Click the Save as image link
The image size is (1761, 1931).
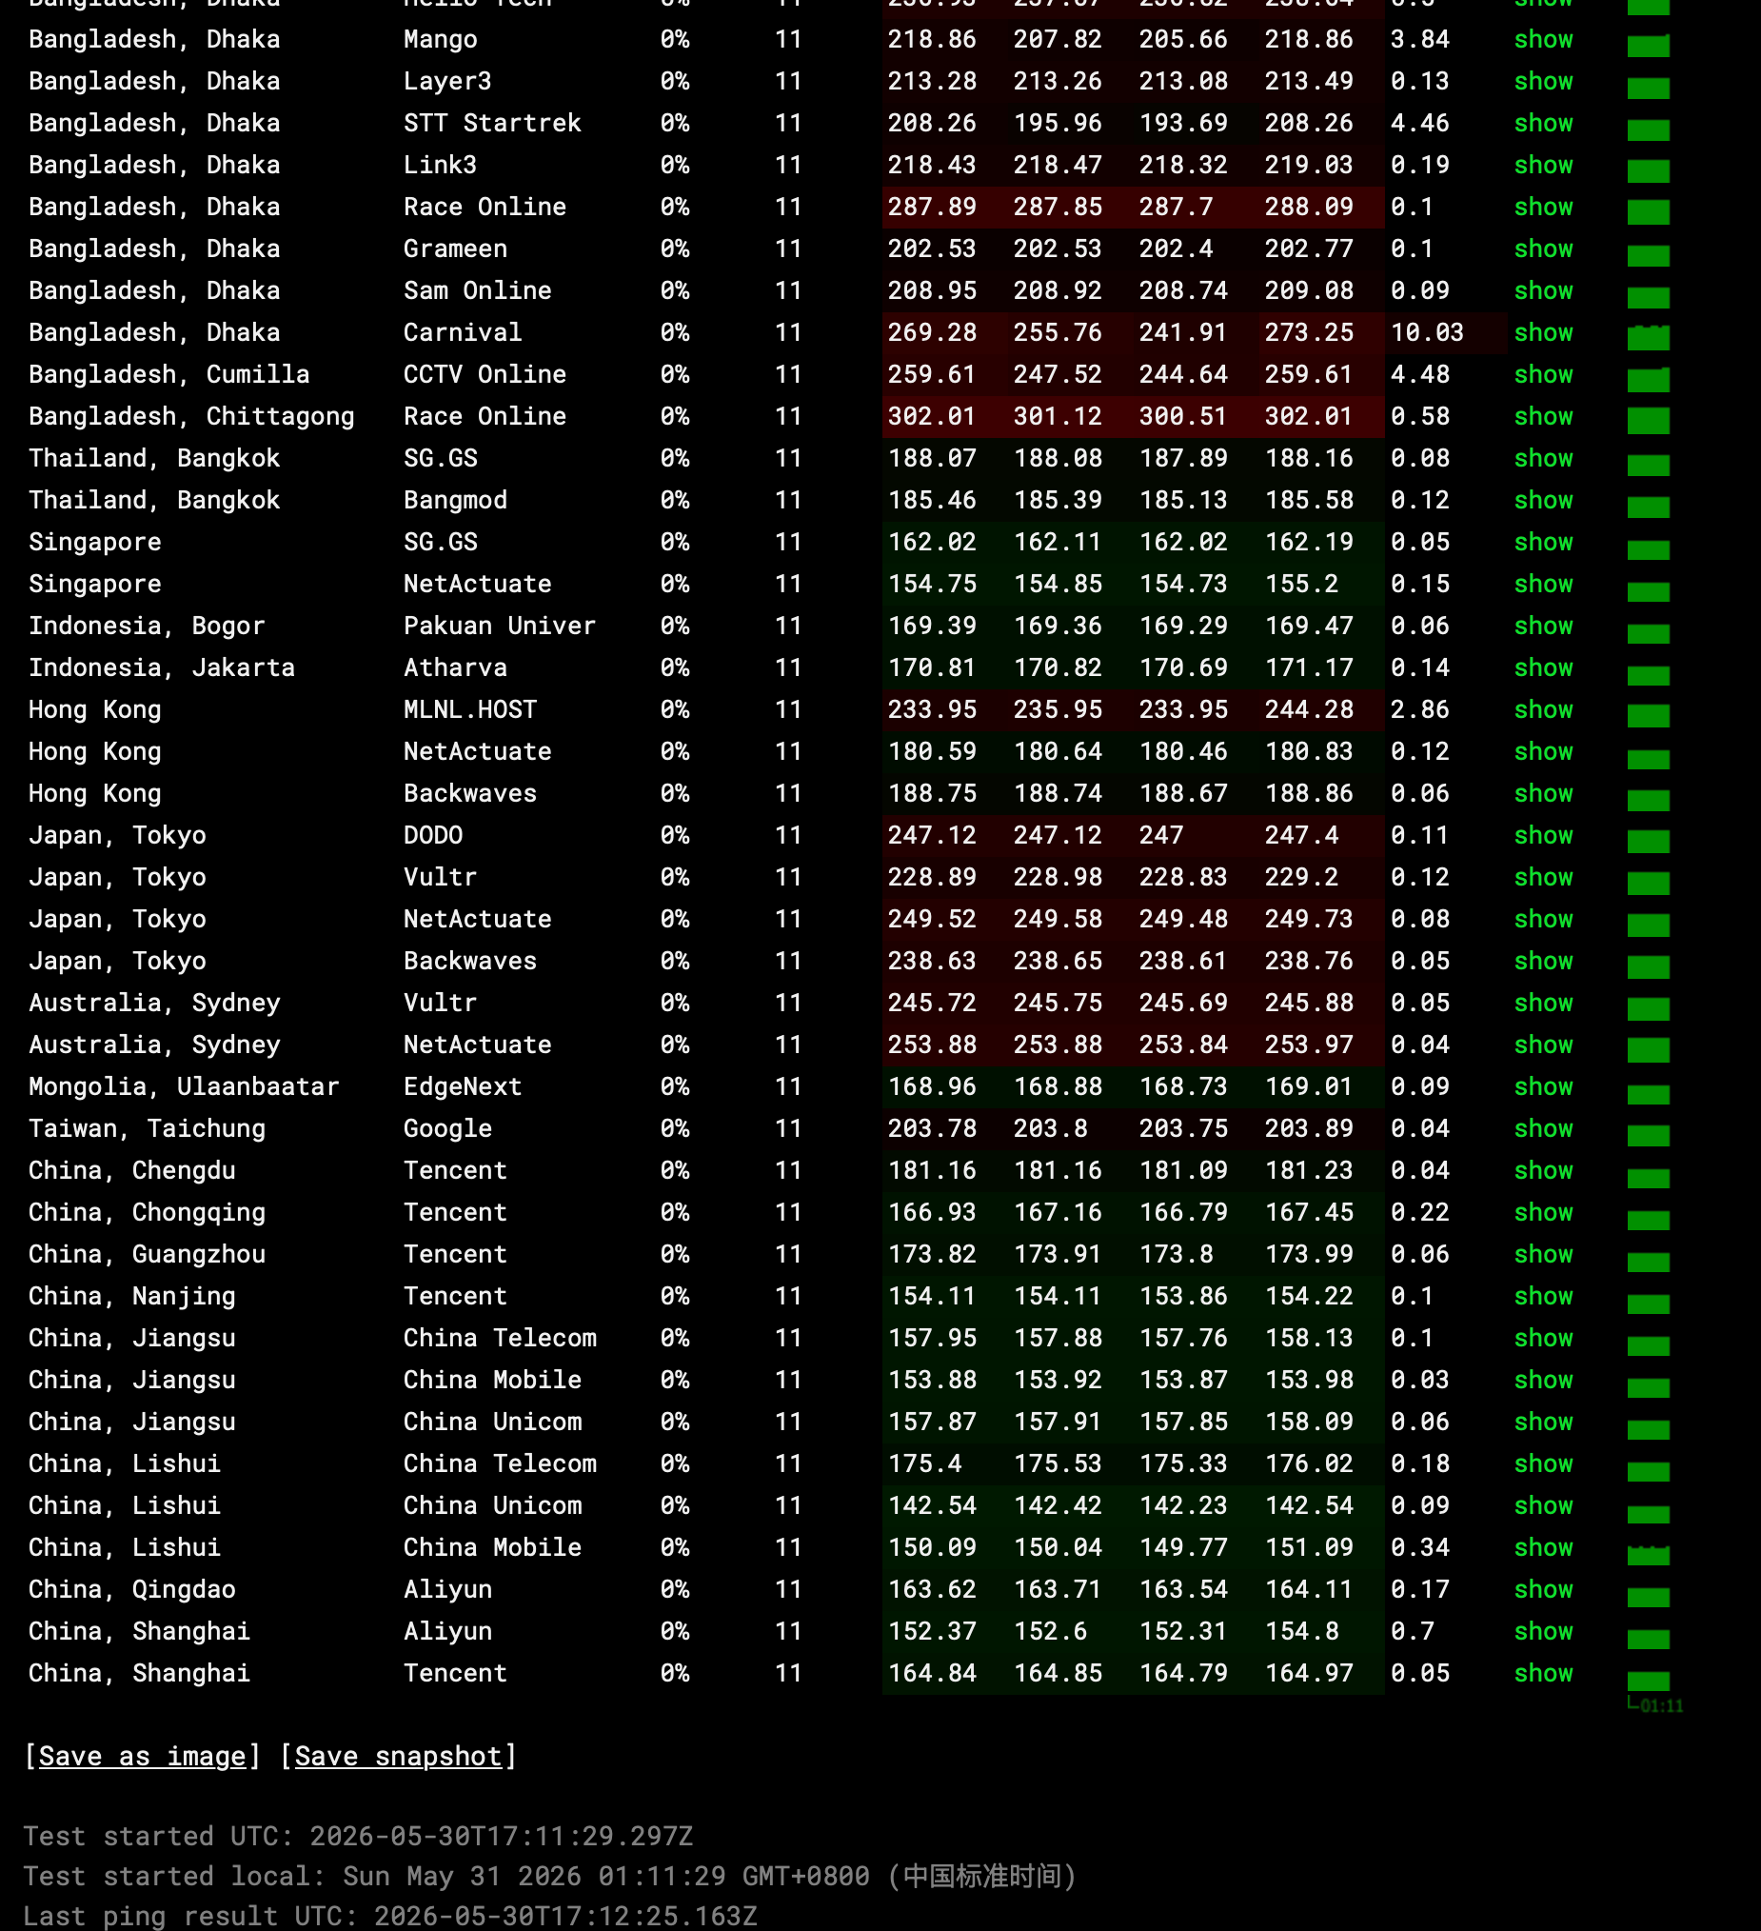coord(142,1757)
